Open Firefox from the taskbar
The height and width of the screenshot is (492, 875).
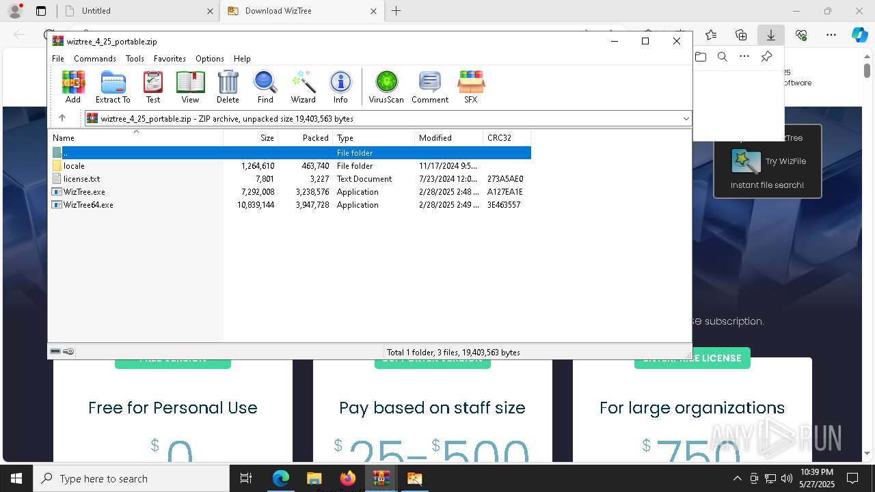click(x=348, y=478)
